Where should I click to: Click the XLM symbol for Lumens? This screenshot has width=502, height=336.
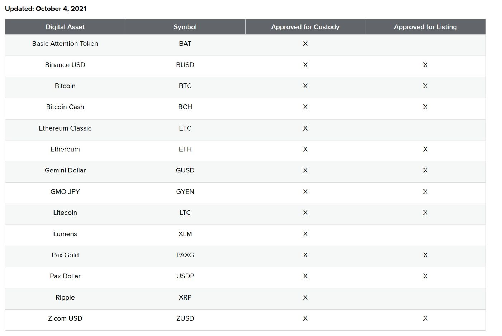185,234
